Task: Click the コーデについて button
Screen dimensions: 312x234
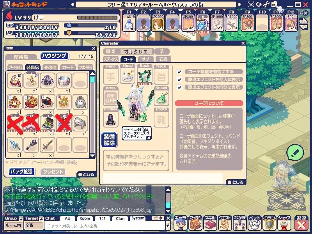Action: pyautogui.click(x=209, y=103)
